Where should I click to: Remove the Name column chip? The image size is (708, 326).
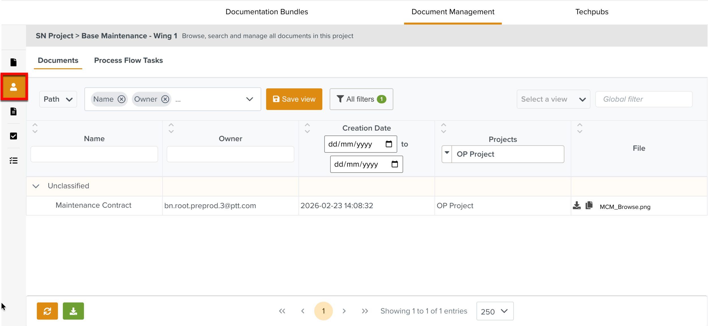pos(121,99)
